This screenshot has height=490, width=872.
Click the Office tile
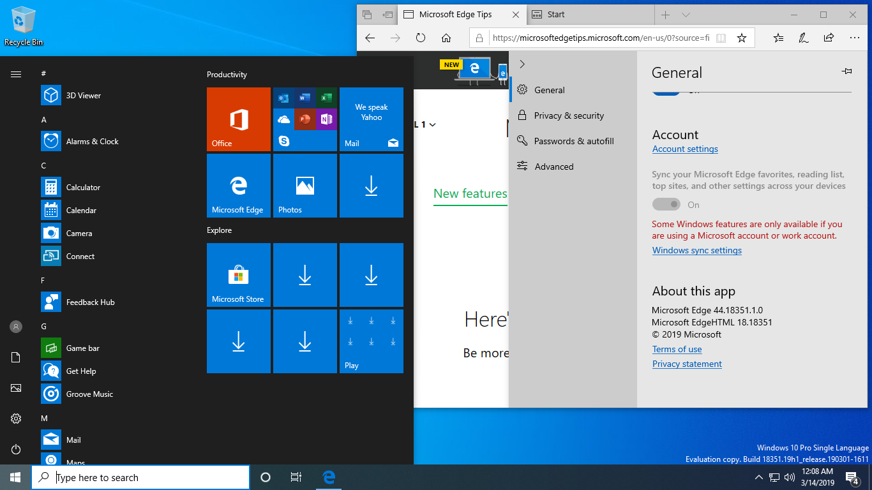[x=239, y=119]
